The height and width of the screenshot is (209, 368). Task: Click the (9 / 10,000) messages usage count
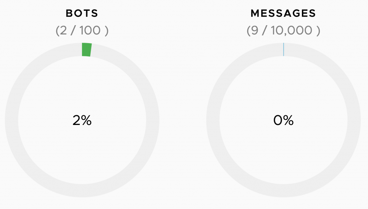pos(283,31)
